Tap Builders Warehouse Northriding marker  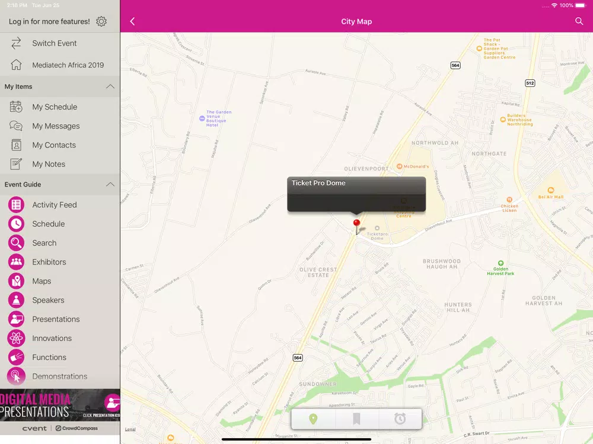(503, 120)
